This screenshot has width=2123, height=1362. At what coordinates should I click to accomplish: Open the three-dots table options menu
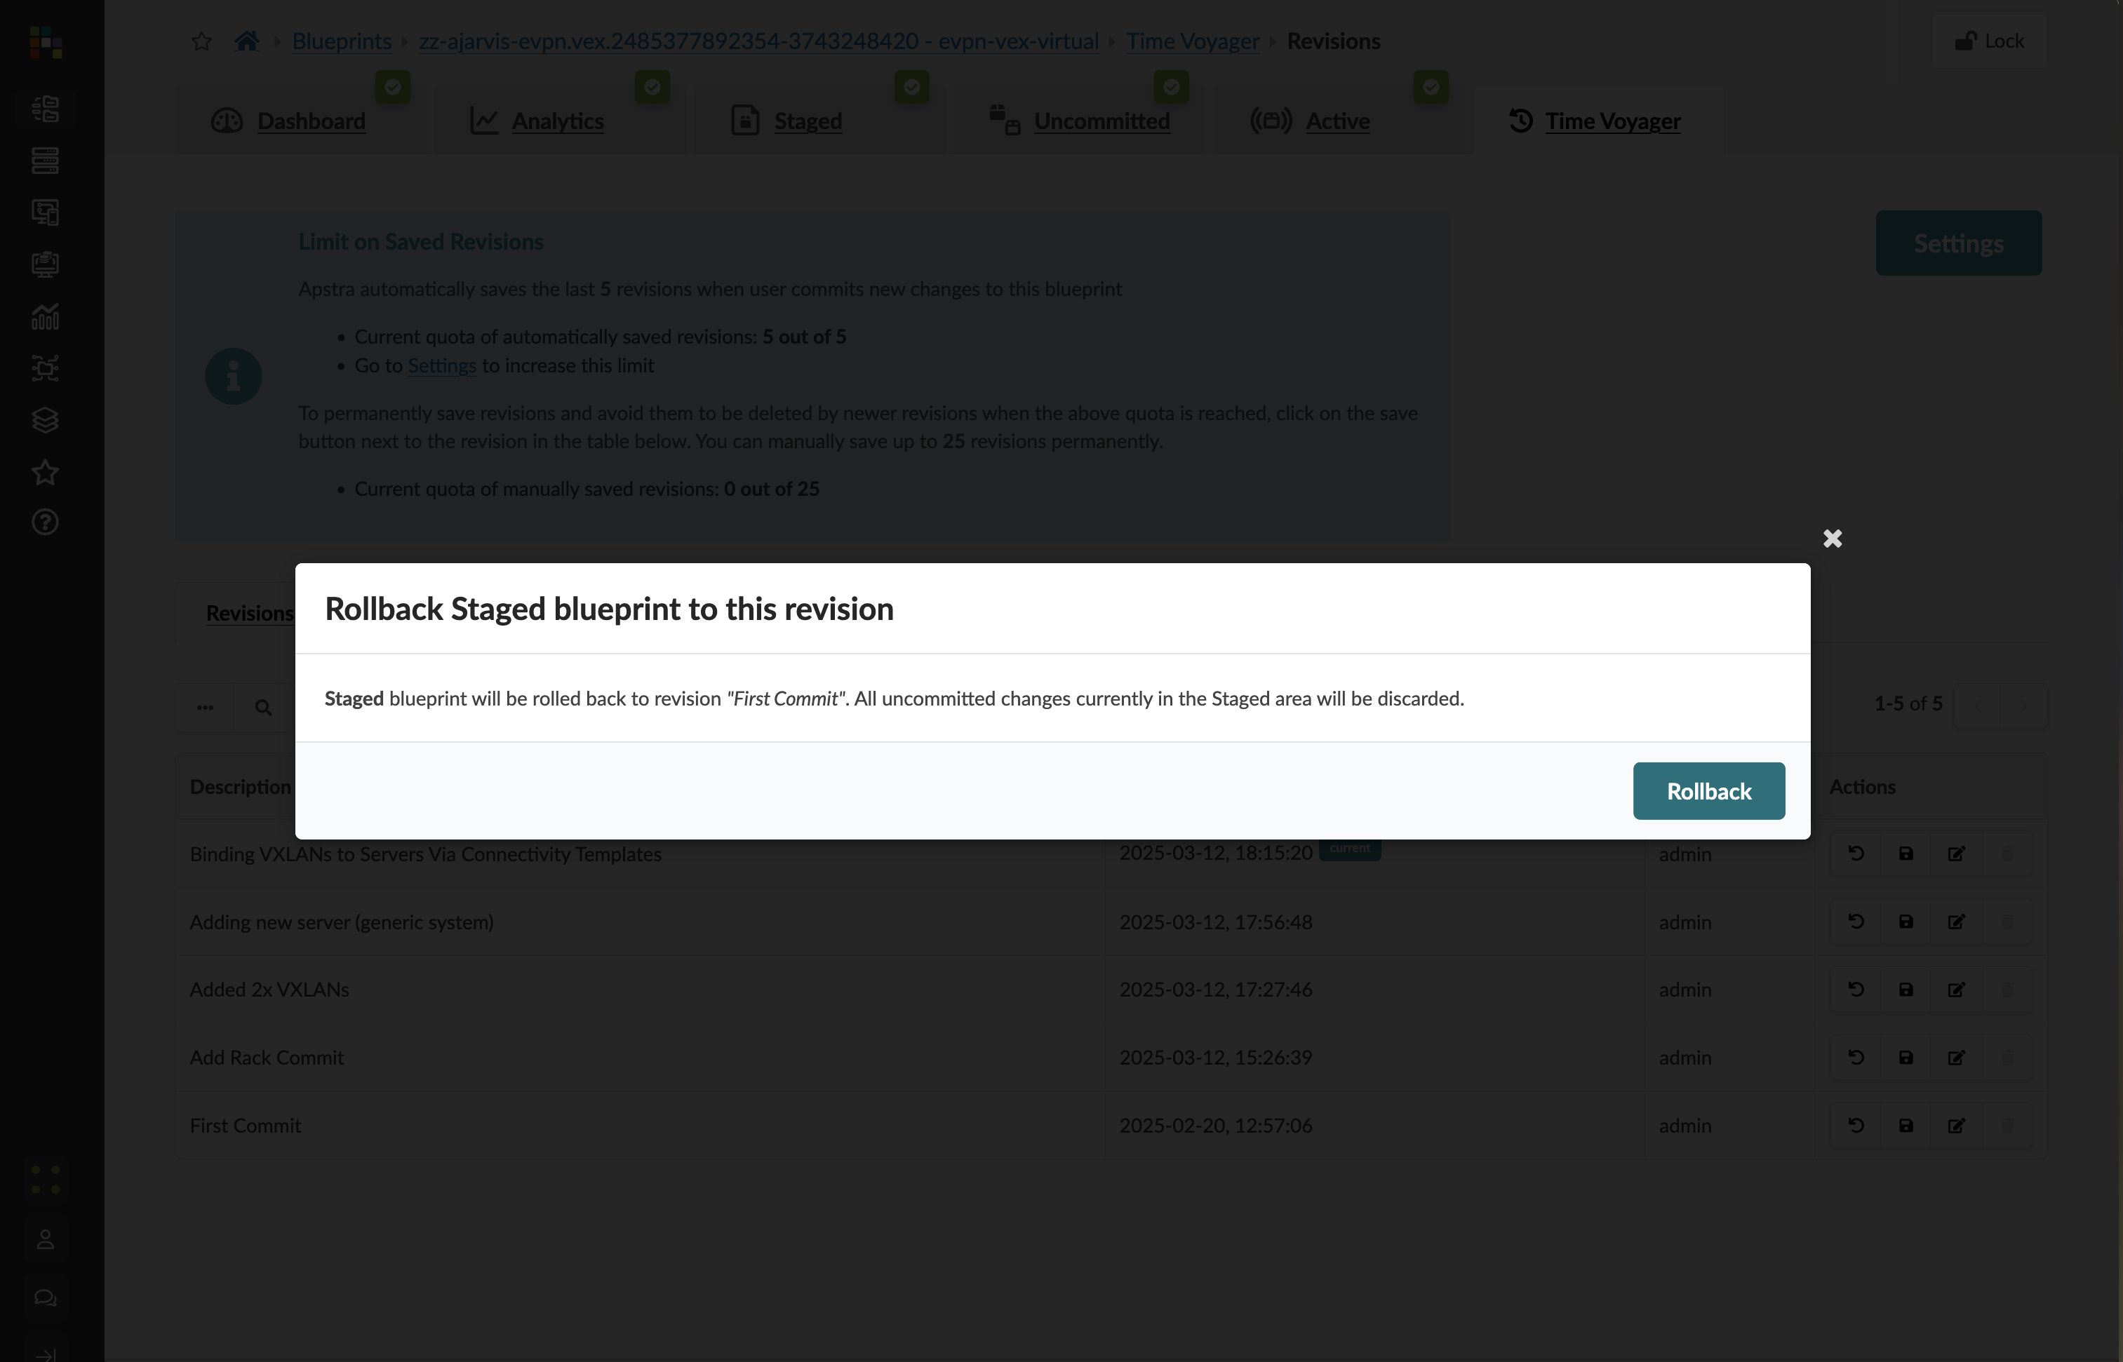click(x=206, y=707)
